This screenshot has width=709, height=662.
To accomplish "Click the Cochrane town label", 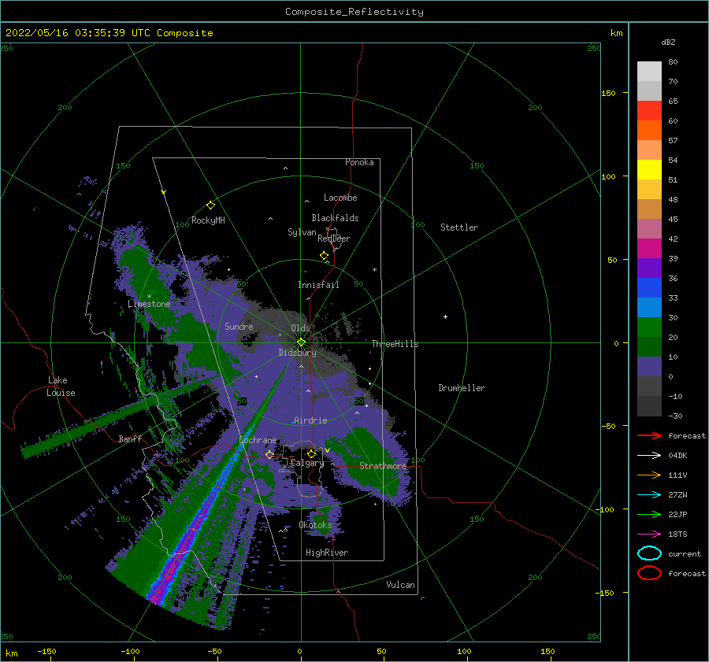I will click(x=258, y=440).
